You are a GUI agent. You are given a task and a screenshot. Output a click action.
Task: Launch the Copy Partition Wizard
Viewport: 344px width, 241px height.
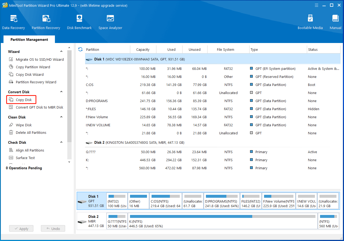click(x=30, y=67)
